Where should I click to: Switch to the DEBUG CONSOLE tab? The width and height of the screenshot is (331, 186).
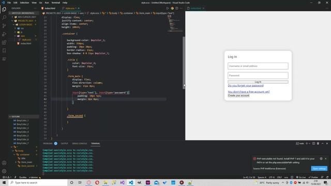tap(80, 144)
